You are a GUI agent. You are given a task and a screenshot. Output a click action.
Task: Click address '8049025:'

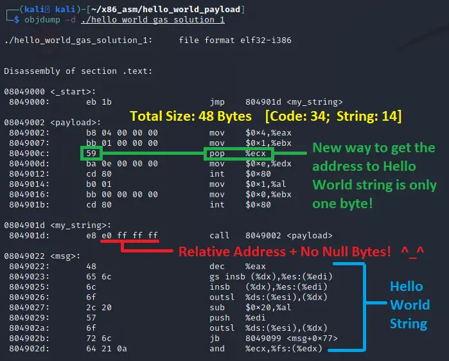tap(29, 287)
